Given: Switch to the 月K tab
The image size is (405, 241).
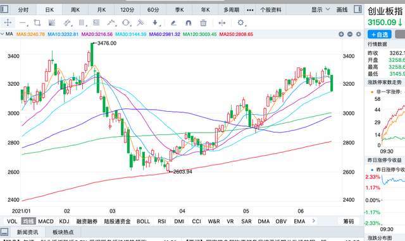Looking at the screenshot, I should (x=101, y=10).
